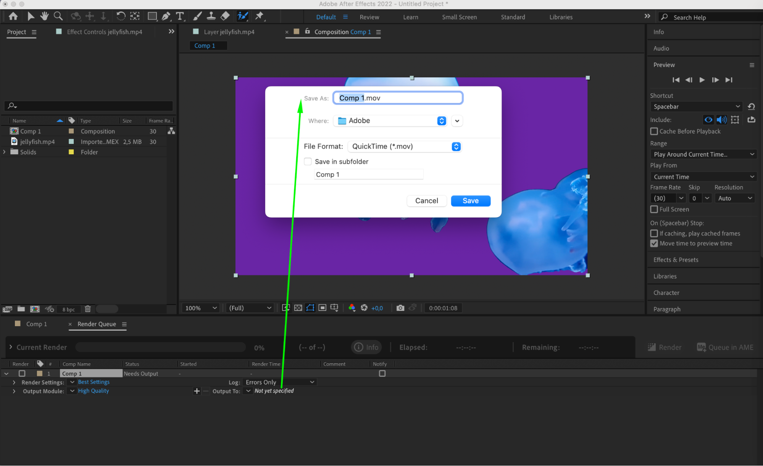Select the Puppet Pin tool

point(260,16)
